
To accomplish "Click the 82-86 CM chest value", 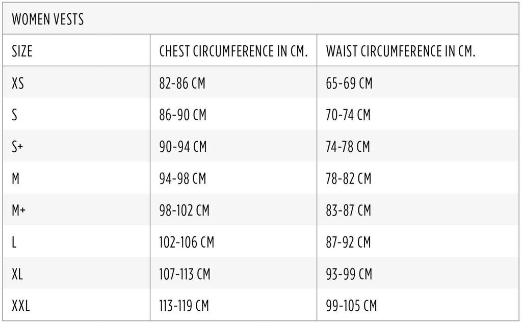I will click(182, 83).
